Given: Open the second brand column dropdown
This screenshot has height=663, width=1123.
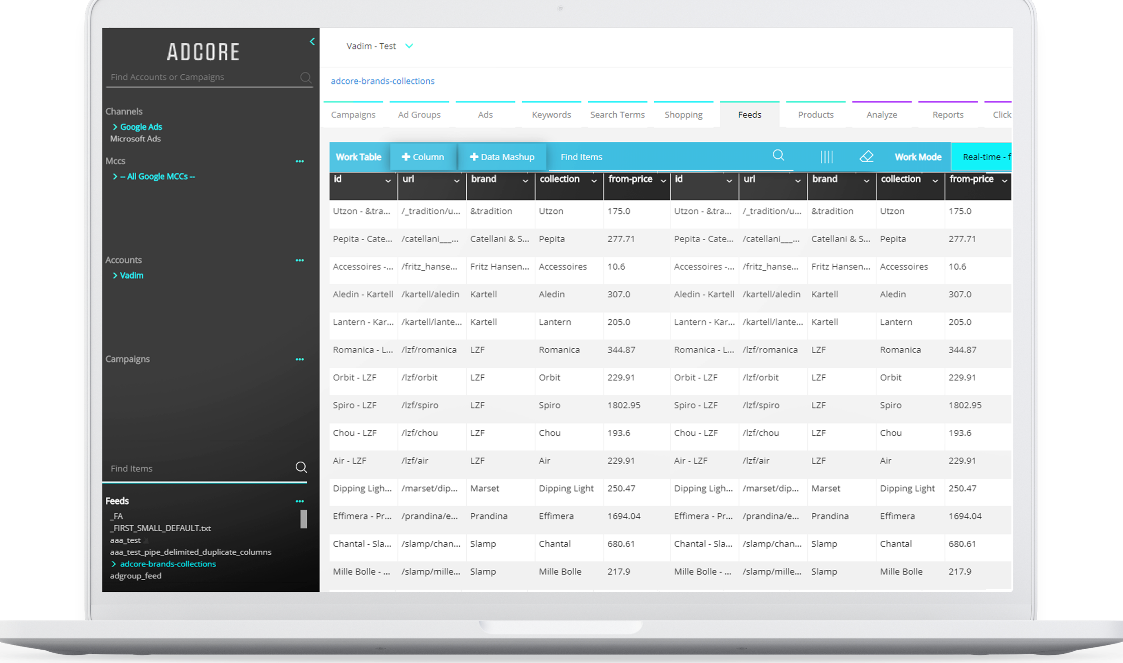Looking at the screenshot, I should coord(867,181).
